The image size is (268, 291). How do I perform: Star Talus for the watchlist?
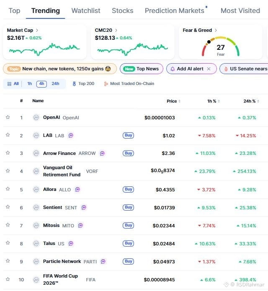[x=8, y=243]
